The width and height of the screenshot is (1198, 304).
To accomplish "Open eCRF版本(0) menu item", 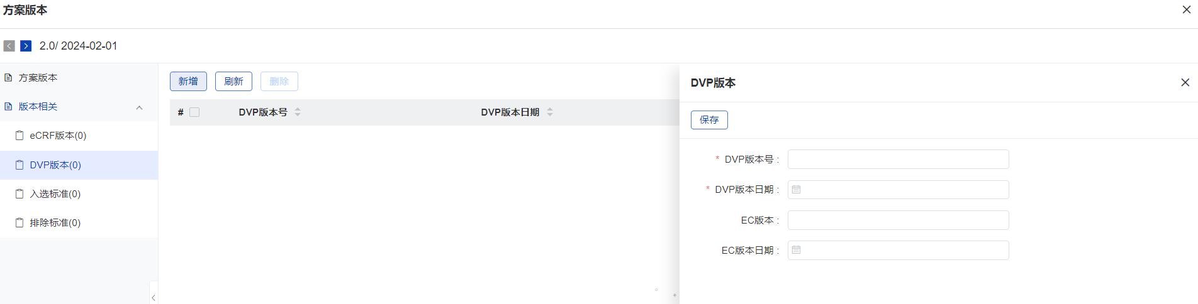I will point(79,135).
